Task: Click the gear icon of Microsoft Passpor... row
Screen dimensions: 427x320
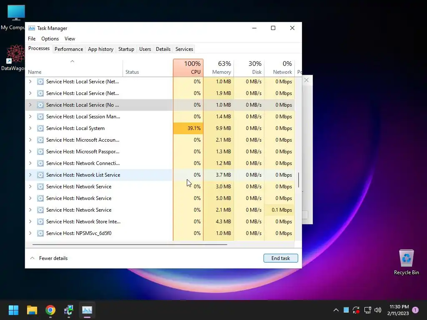Action: (x=40, y=152)
